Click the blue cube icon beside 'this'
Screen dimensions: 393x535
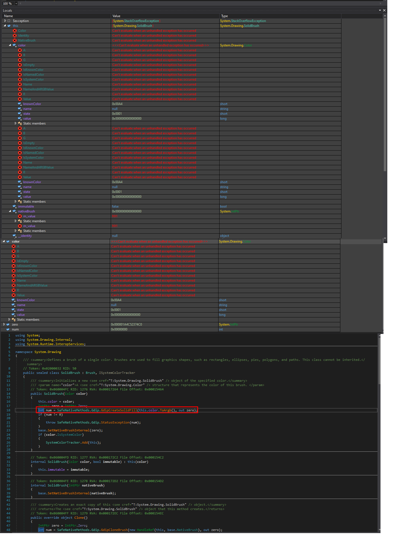9,26
